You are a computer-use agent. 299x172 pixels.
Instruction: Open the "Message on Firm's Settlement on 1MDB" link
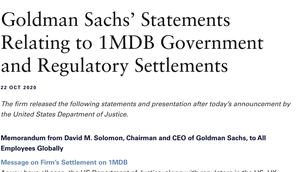click(x=64, y=162)
